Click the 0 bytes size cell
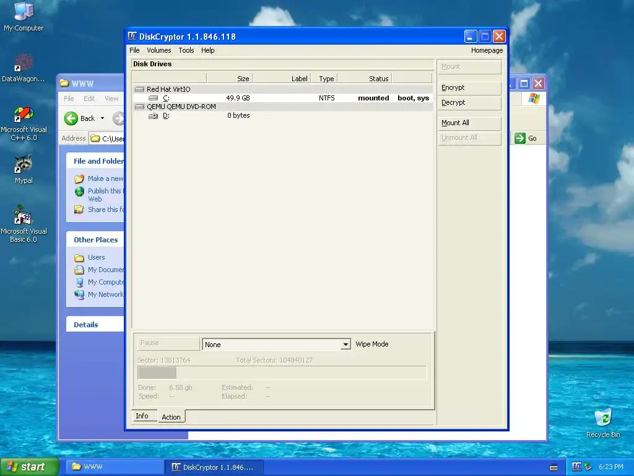The height and width of the screenshot is (476, 634). coord(238,115)
